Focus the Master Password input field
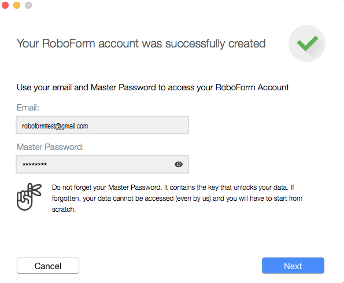The height and width of the screenshot is (283, 344). pos(102,164)
